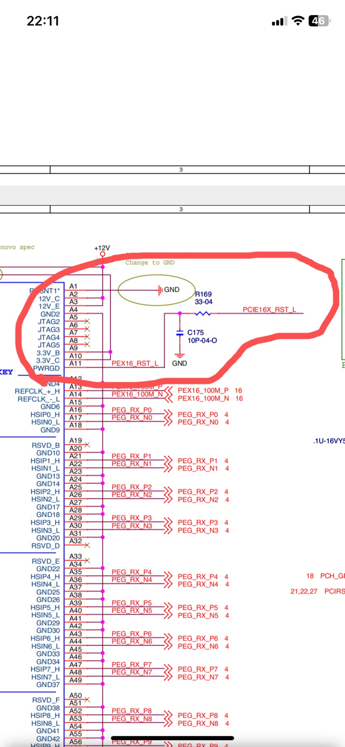This screenshot has height=747, width=345.
Task: Select the "3.3V_C" pin name
Action: click(x=48, y=361)
